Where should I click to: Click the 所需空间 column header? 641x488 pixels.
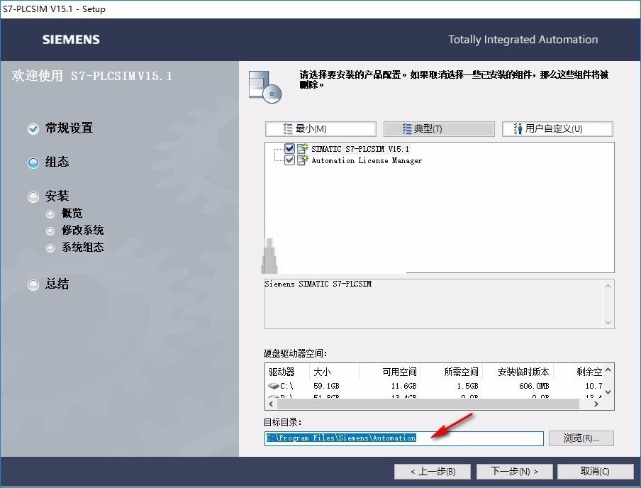coord(452,372)
